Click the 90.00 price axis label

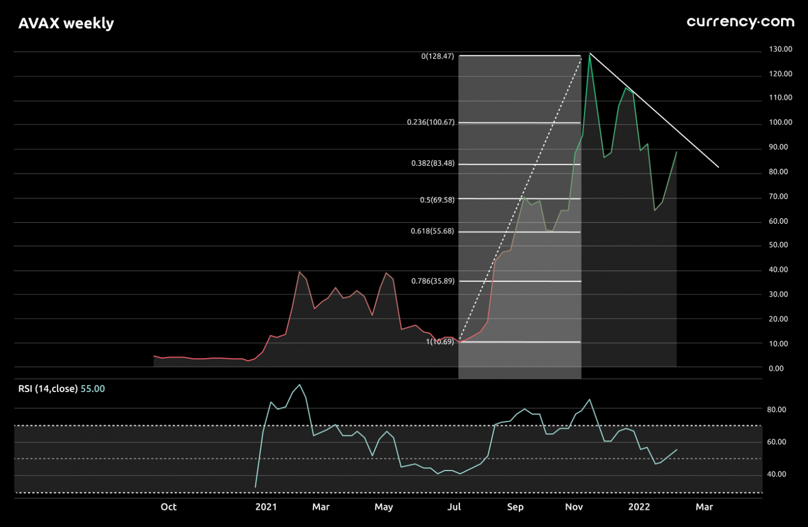point(778,147)
